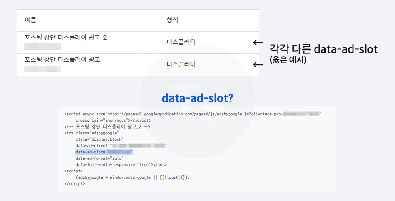Viewport: 395px width, 201px height.
Task: Click '디스플레이' format in the last table row
Action: coord(181,64)
